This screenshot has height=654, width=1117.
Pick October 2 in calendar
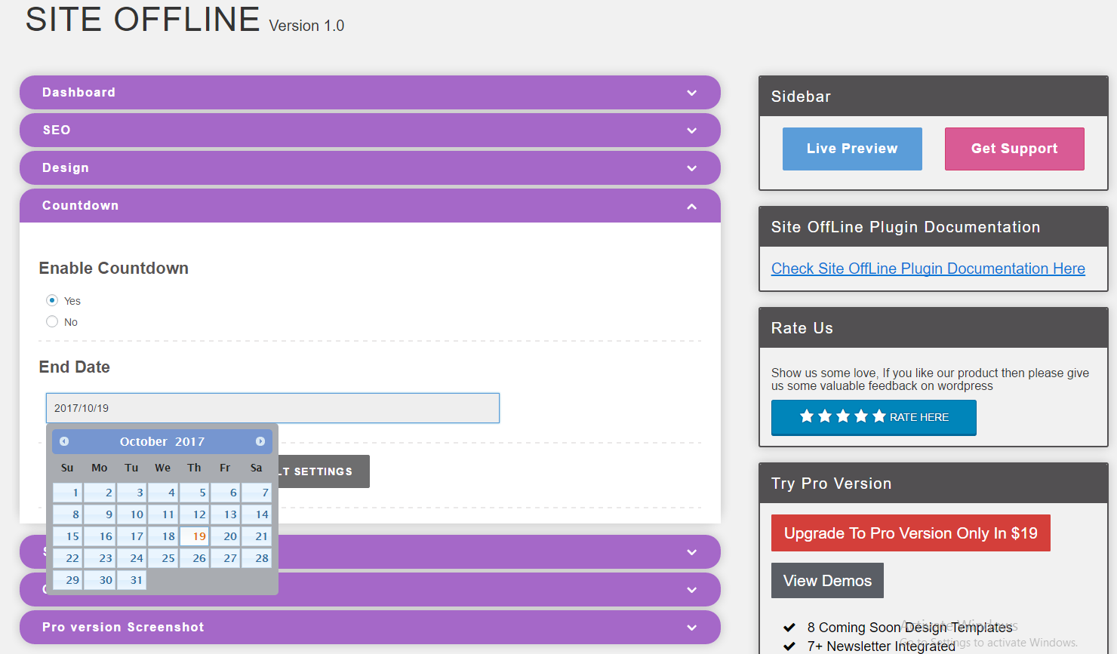[x=100, y=493]
